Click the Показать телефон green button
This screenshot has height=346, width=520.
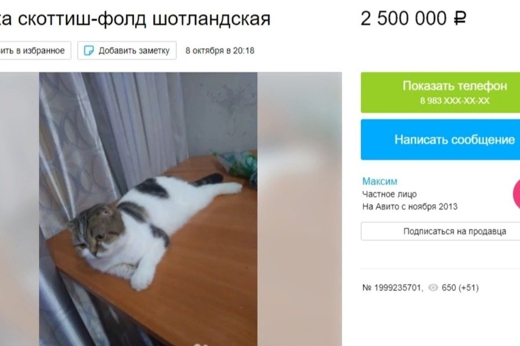[x=440, y=93]
